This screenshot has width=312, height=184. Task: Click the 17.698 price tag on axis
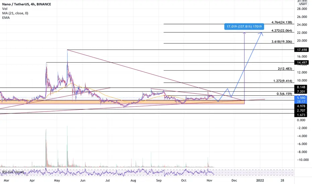coord(302,50)
